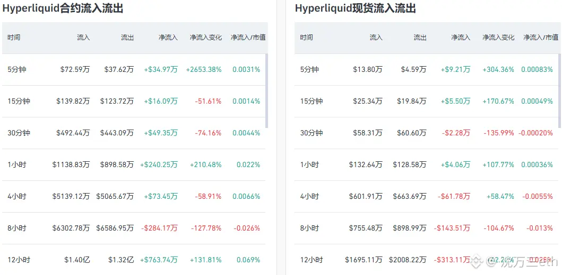Image resolution: width=562 pixels, height=275 pixels.
Task: Click the $1.32亿 outflow cell
Action: tap(121, 260)
